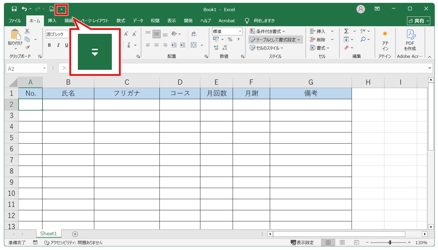Open the Find & Select magnifier tool

[363, 39]
